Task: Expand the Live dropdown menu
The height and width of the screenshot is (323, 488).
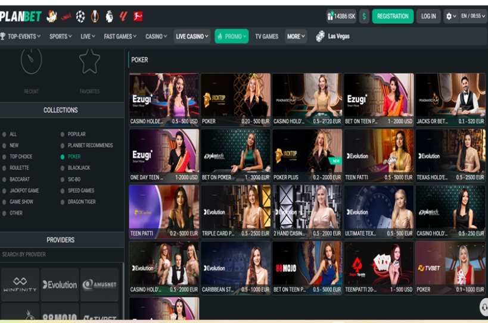Action: pyautogui.click(x=88, y=36)
